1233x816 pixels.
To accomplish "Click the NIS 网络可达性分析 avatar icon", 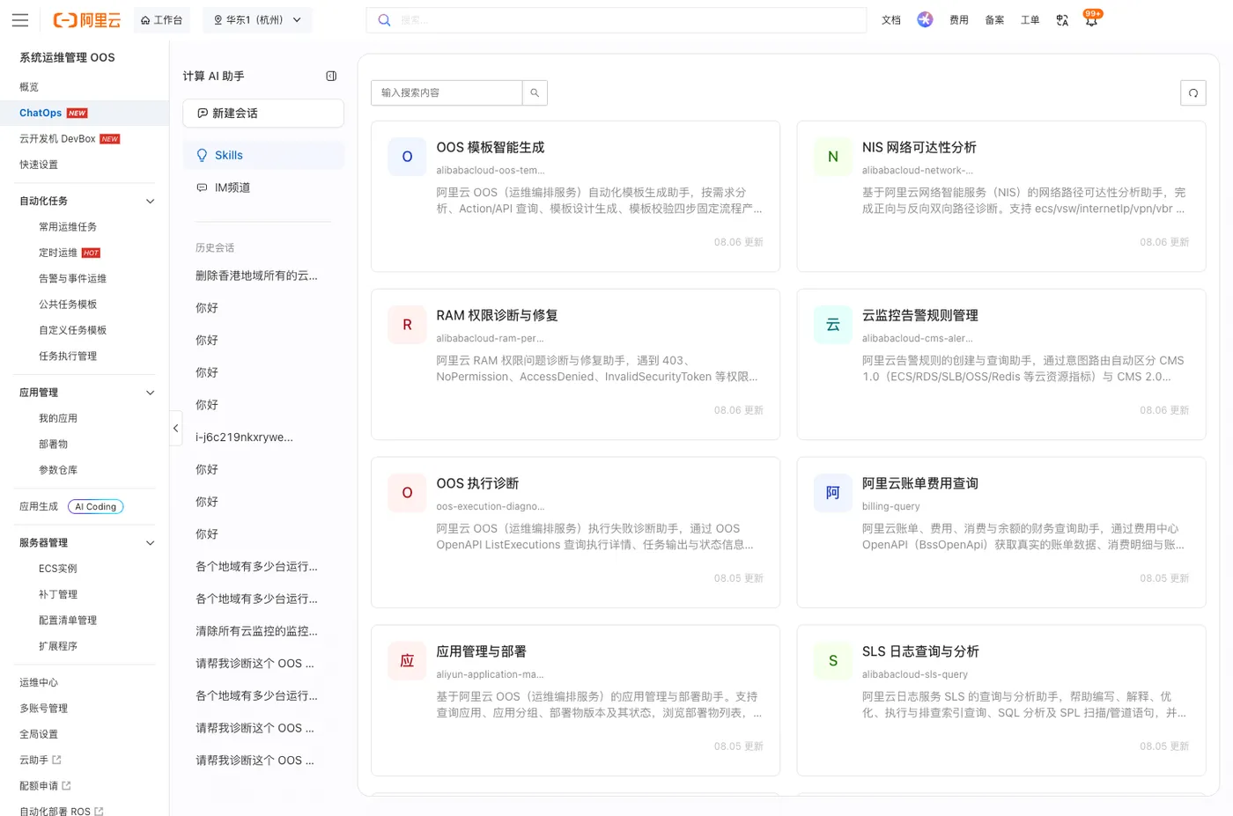I will tap(832, 157).
